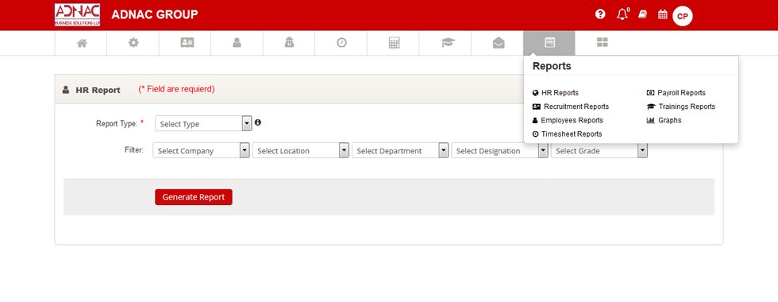The width and height of the screenshot is (778, 302).
Task: Click the active Reports nav tab
Action: pos(549,43)
